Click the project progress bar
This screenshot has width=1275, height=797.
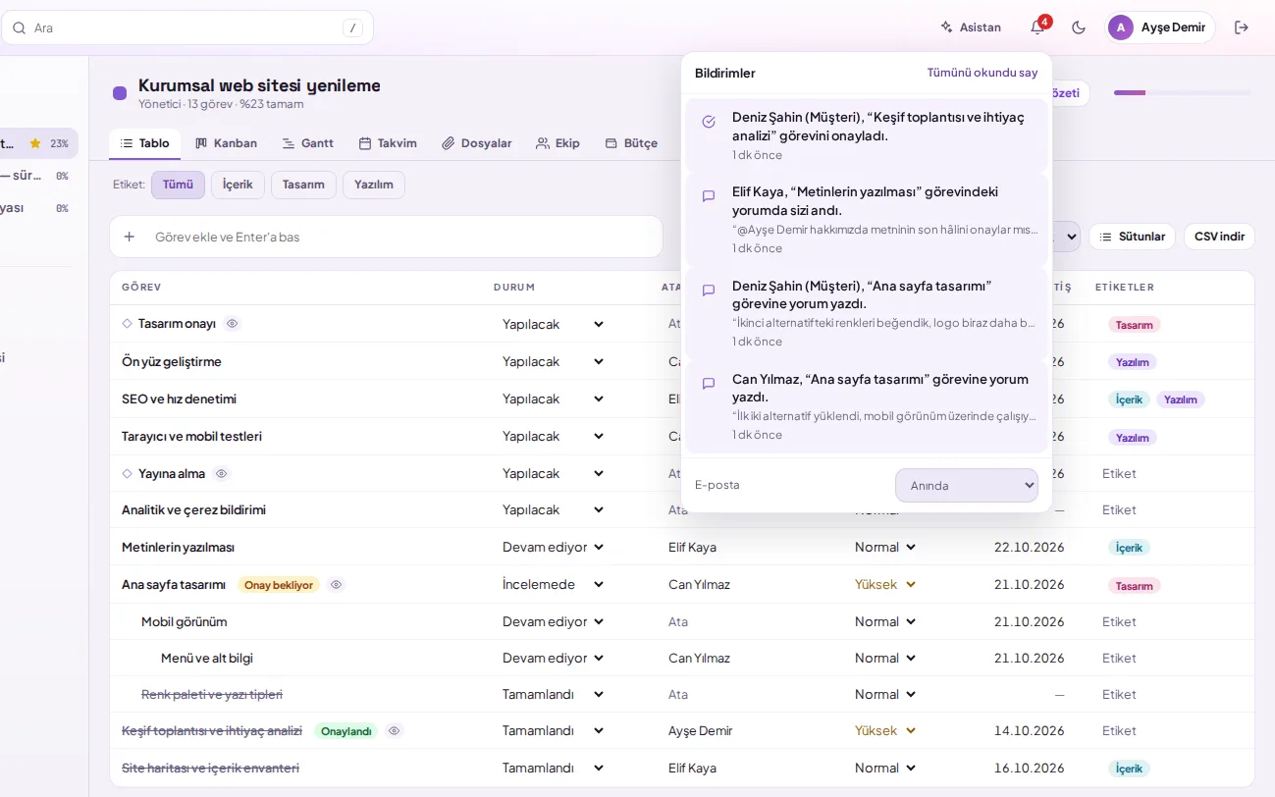pyautogui.click(x=1182, y=93)
